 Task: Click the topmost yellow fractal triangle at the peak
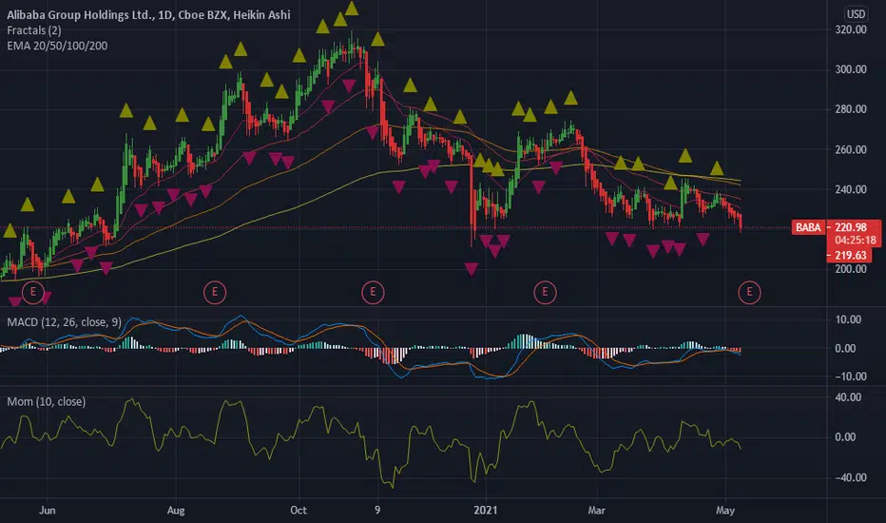point(352,8)
